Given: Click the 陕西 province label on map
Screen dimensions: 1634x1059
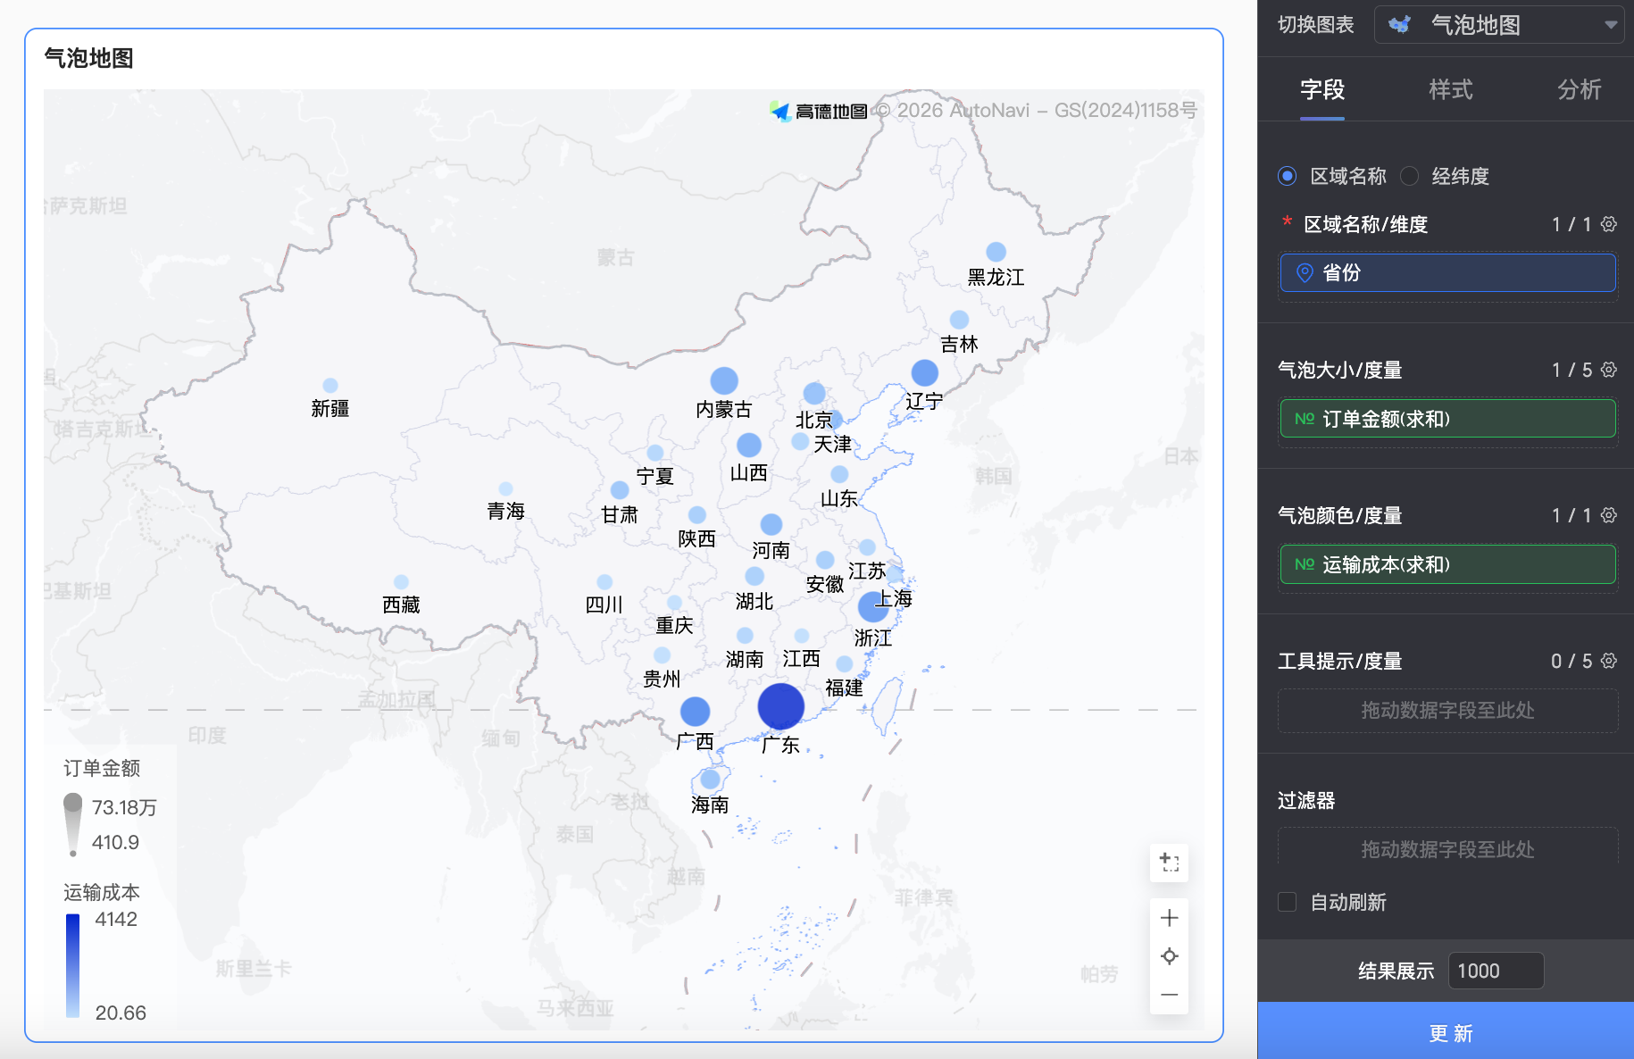Looking at the screenshot, I should 697,538.
